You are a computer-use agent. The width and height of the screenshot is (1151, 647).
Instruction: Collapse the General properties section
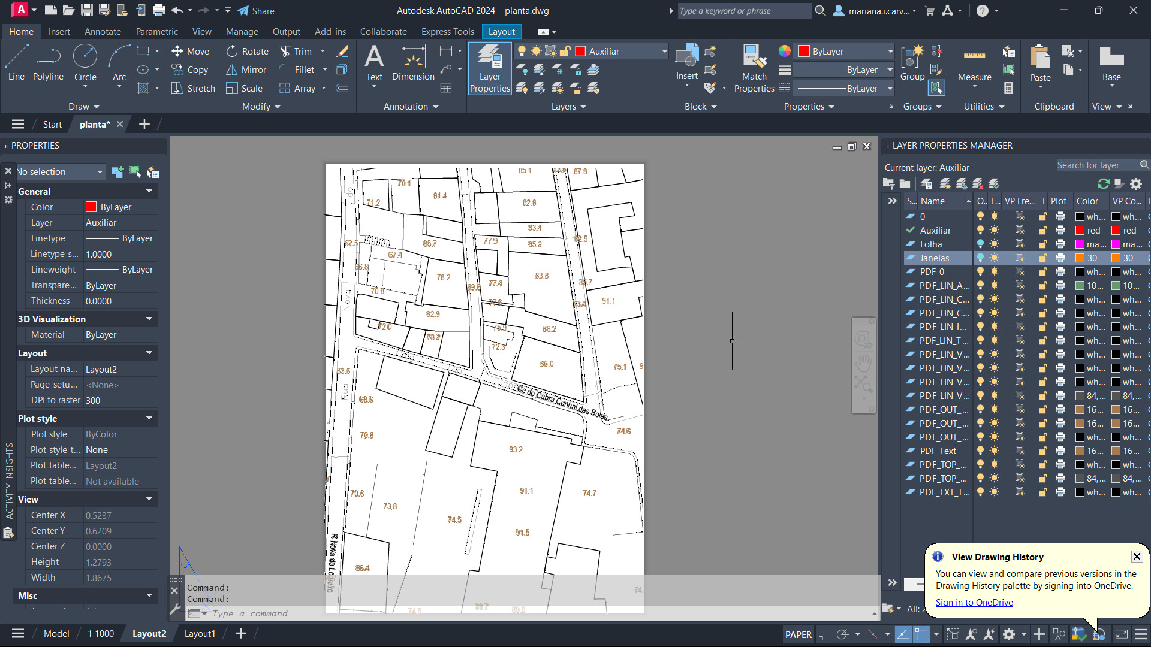[x=149, y=191]
